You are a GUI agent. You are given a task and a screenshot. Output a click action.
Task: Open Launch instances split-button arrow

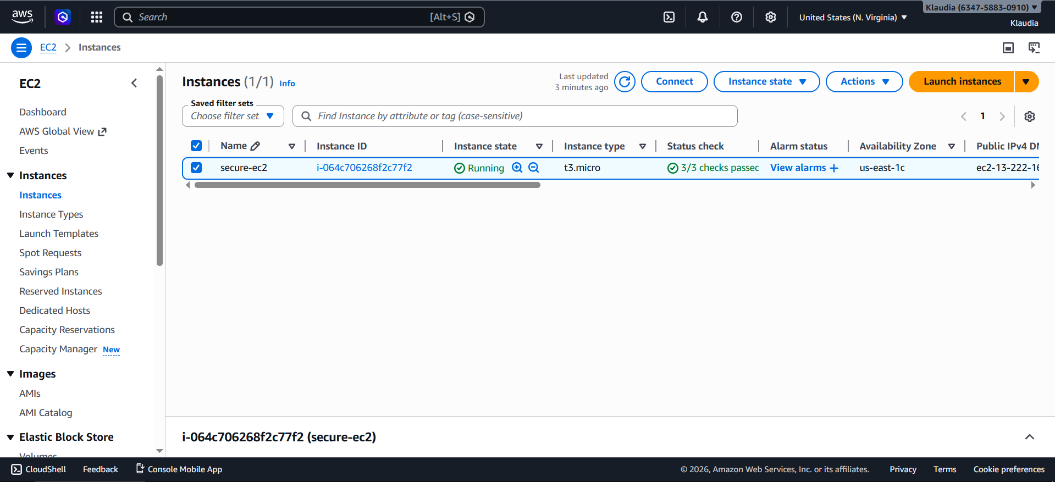[x=1026, y=82]
